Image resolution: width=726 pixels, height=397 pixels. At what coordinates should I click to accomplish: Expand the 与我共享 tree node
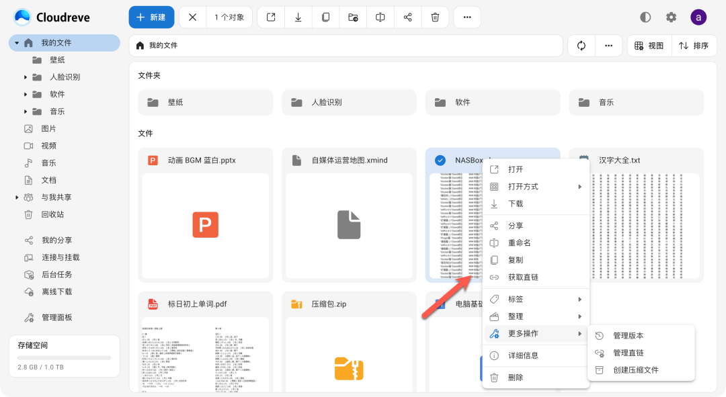(x=17, y=197)
